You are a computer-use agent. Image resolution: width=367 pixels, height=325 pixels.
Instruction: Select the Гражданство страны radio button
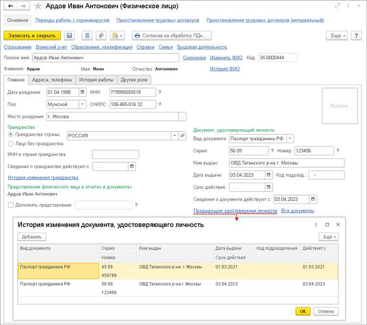pyautogui.click(x=11, y=134)
